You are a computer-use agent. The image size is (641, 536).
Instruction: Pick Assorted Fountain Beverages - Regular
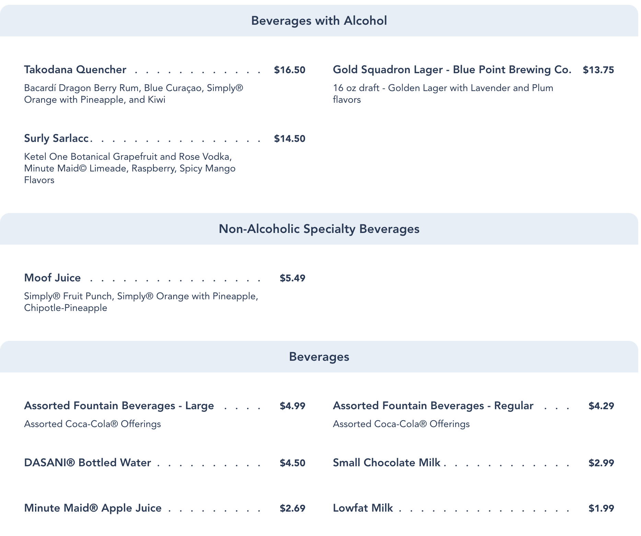[x=433, y=406]
